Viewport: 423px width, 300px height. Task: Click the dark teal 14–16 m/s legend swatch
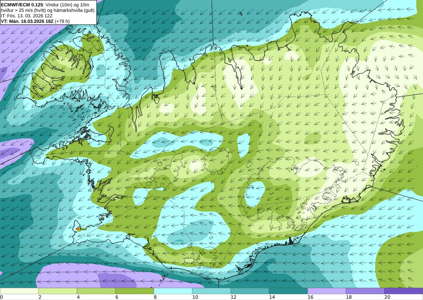[288, 291]
